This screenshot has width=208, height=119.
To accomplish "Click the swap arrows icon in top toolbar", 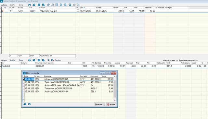I will 78,5.
